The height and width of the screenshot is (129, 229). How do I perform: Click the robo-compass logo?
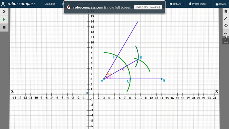pyautogui.click(x=18, y=4)
